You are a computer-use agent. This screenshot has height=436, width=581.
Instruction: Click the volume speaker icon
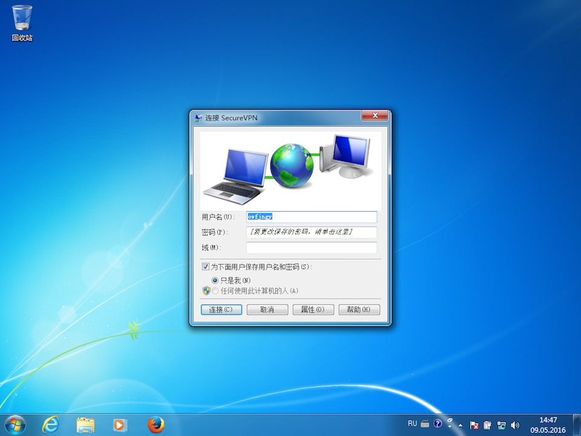pos(515,425)
